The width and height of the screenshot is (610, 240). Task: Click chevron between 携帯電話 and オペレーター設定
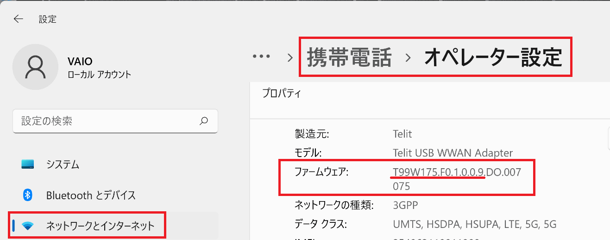408,58
